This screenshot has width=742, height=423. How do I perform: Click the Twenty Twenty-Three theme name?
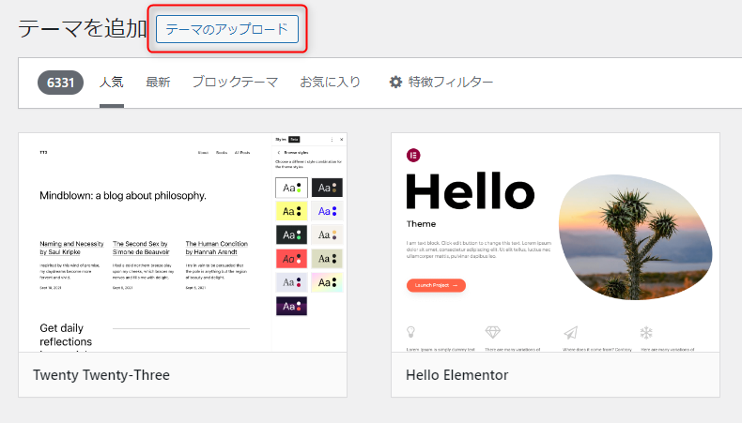pyautogui.click(x=101, y=375)
